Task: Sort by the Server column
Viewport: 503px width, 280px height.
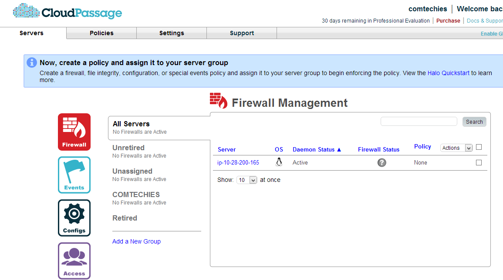Action: point(226,149)
